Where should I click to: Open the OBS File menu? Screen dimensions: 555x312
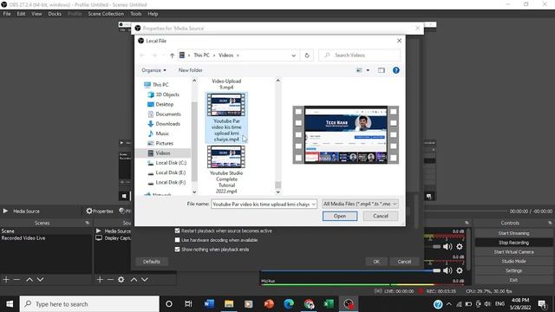point(7,14)
